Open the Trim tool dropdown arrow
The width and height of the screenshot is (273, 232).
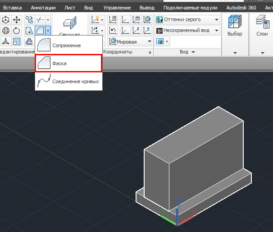[48, 20]
